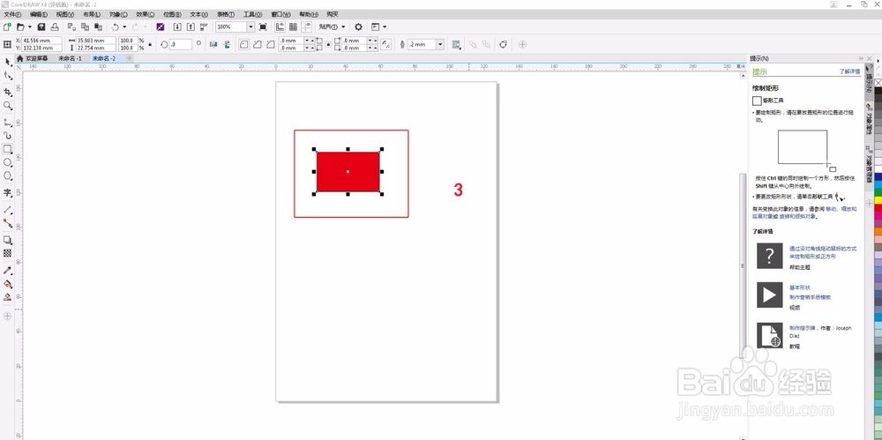
Task: Toggle edit corners together lock
Action: (328, 44)
